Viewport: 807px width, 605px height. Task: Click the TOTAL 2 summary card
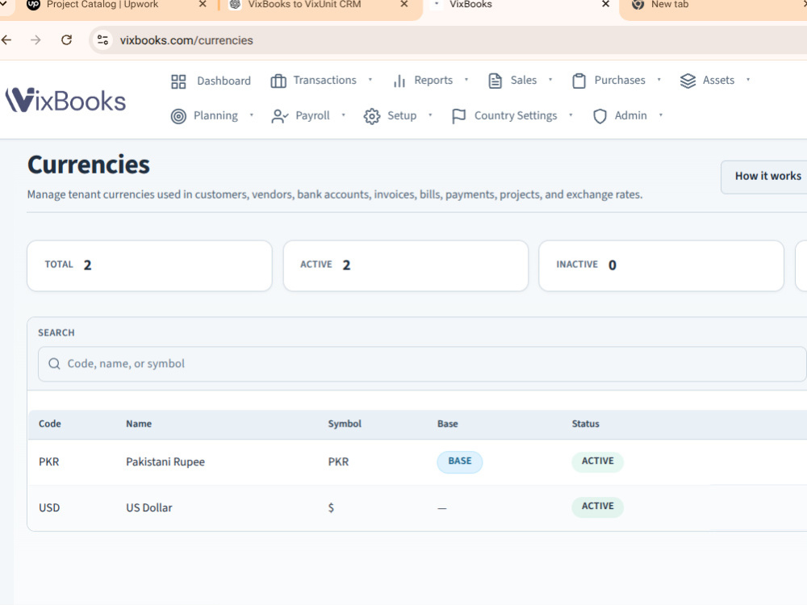pyautogui.click(x=149, y=265)
